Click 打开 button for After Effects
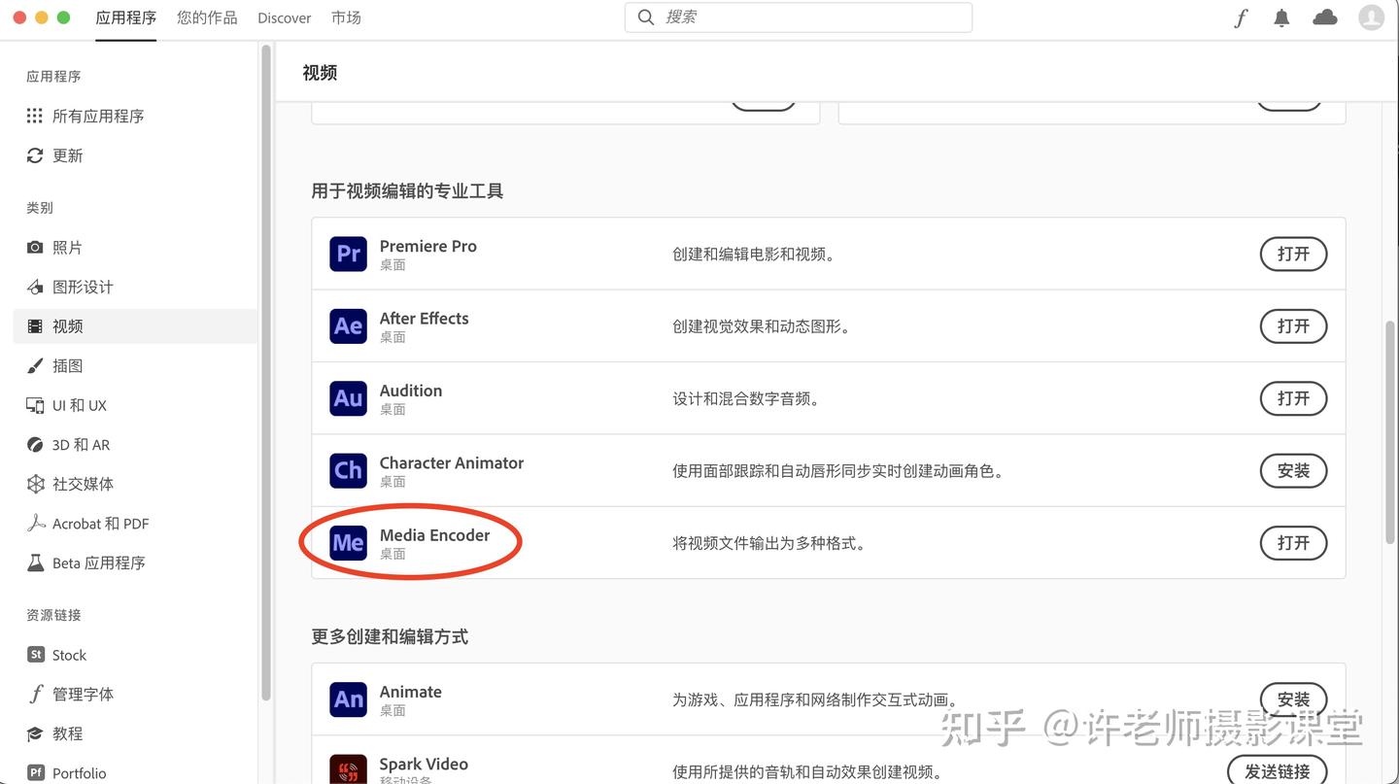This screenshot has height=784, width=1399. point(1293,326)
